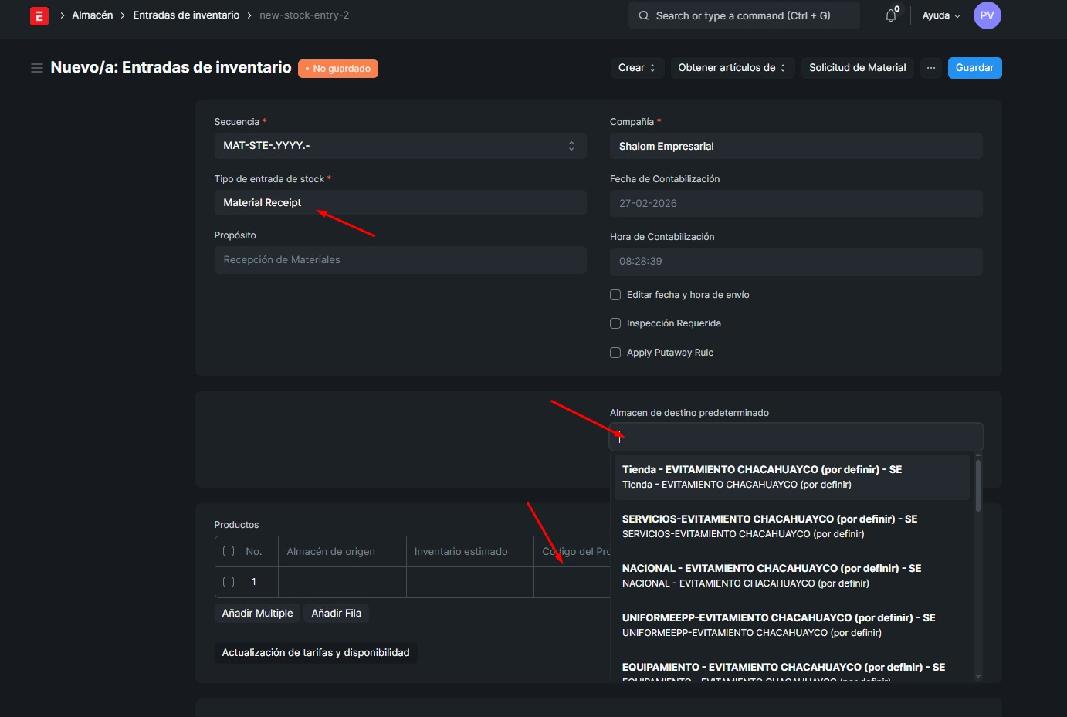This screenshot has height=717, width=1067.
Task: Enable Editar fecha y hora de envío
Action: [615, 295]
